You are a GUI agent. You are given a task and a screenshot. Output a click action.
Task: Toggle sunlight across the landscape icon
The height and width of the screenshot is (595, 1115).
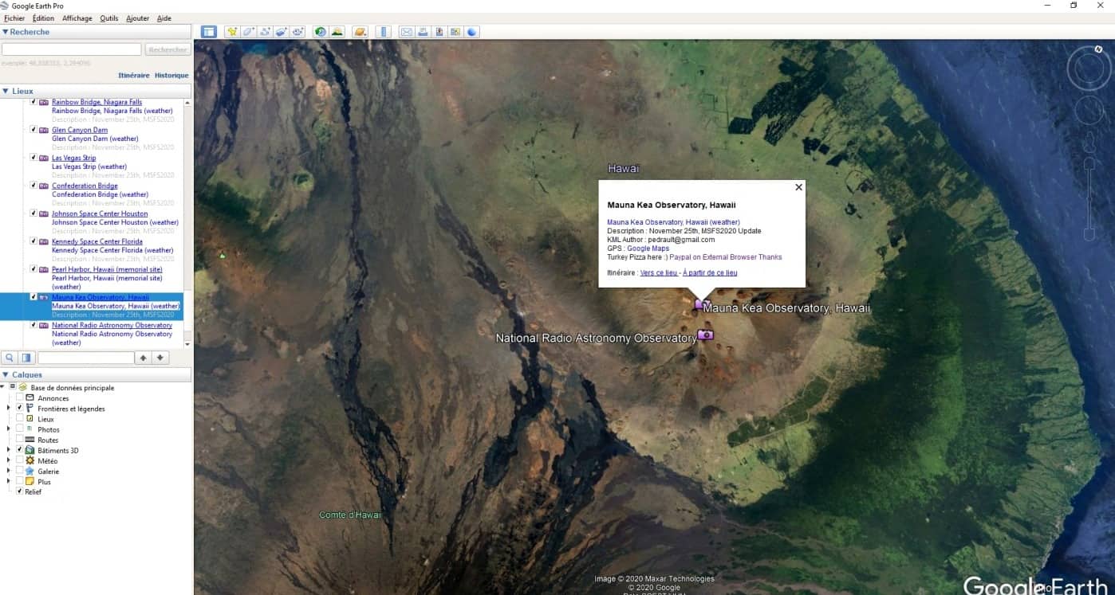pyautogui.click(x=337, y=32)
